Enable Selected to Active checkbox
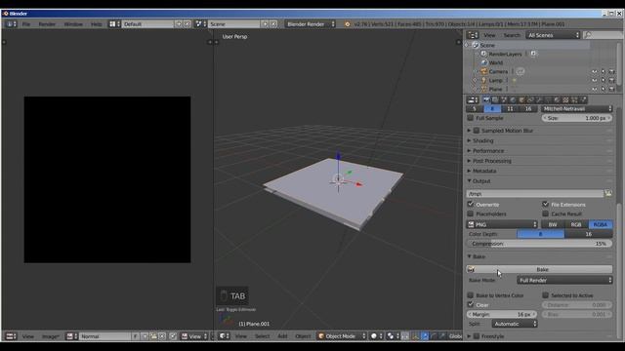The height and width of the screenshot is (351, 625). pos(545,295)
